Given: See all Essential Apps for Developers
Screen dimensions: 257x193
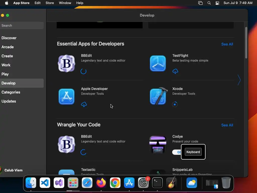Looking at the screenshot, I should point(227,44).
